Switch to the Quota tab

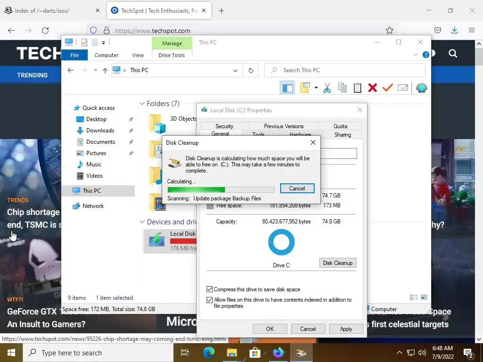[x=341, y=126]
